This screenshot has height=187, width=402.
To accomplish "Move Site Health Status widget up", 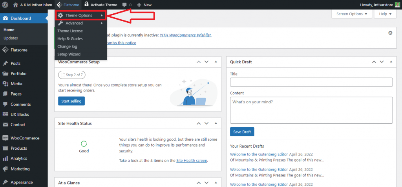I will coord(198,123).
